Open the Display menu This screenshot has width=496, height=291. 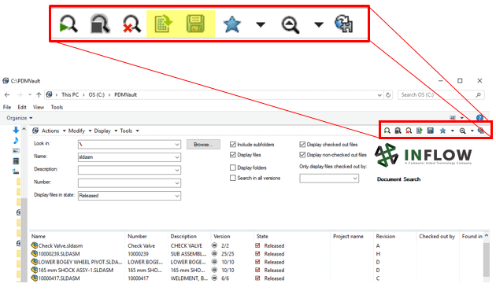click(x=105, y=131)
